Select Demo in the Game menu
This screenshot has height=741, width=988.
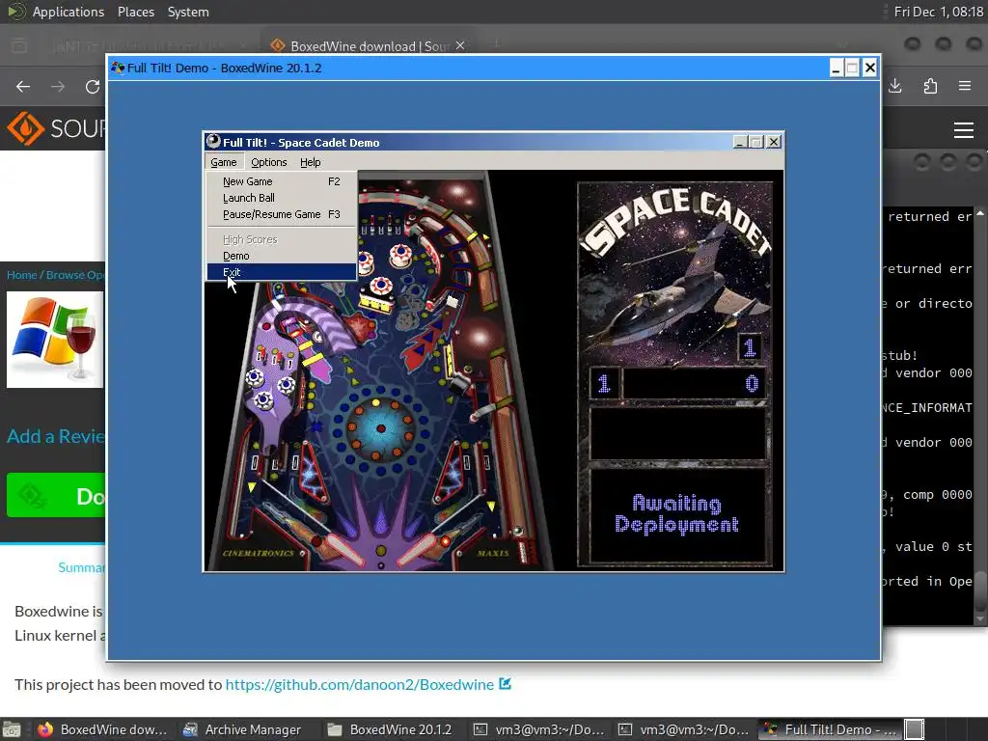click(x=282, y=256)
